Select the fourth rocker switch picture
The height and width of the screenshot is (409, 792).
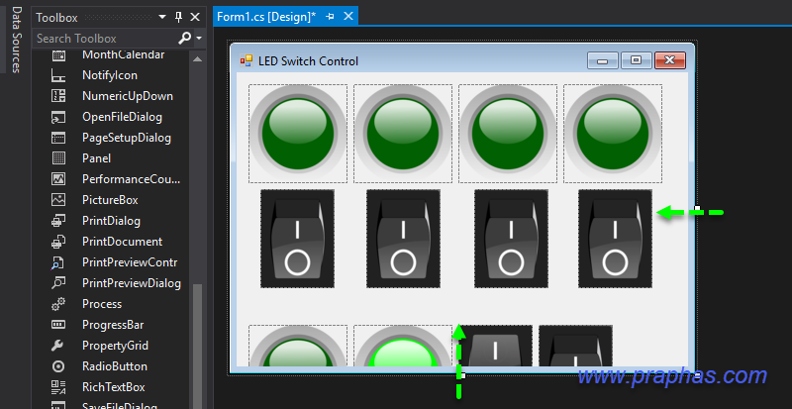click(x=615, y=239)
